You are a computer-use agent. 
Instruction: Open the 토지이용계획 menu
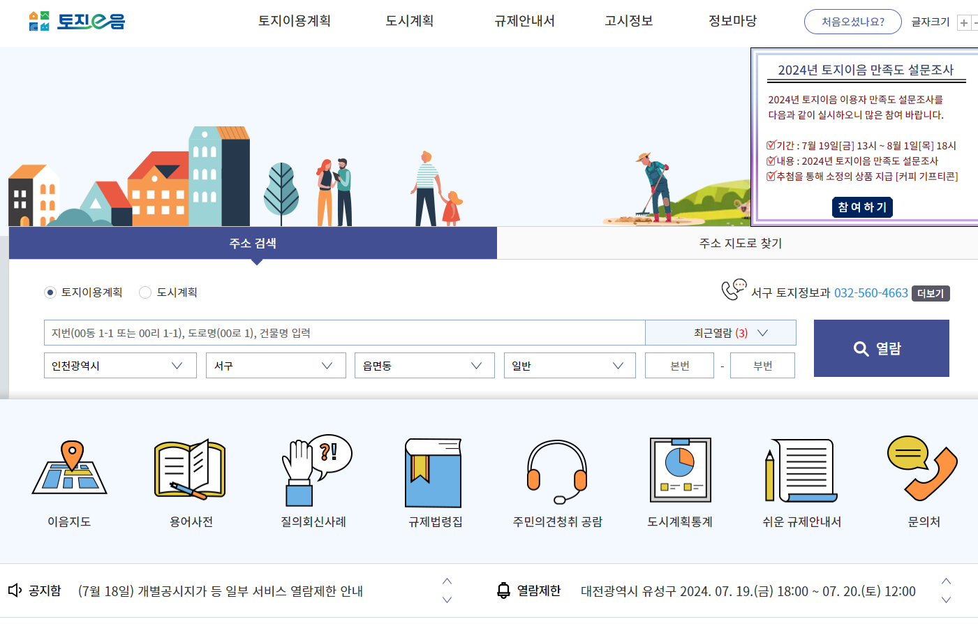(x=295, y=21)
